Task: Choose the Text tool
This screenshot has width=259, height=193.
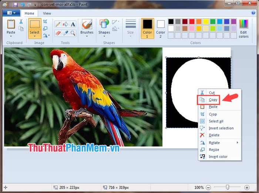Action: [x=73, y=24]
